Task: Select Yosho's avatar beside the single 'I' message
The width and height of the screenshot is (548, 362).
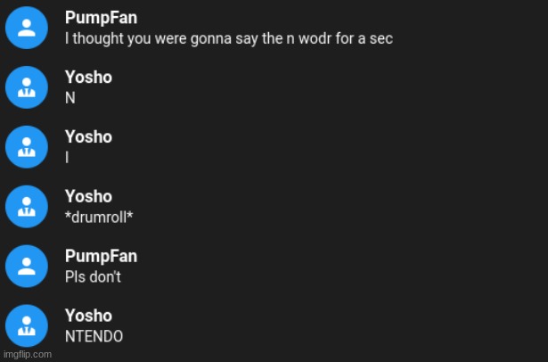Action: [x=27, y=147]
